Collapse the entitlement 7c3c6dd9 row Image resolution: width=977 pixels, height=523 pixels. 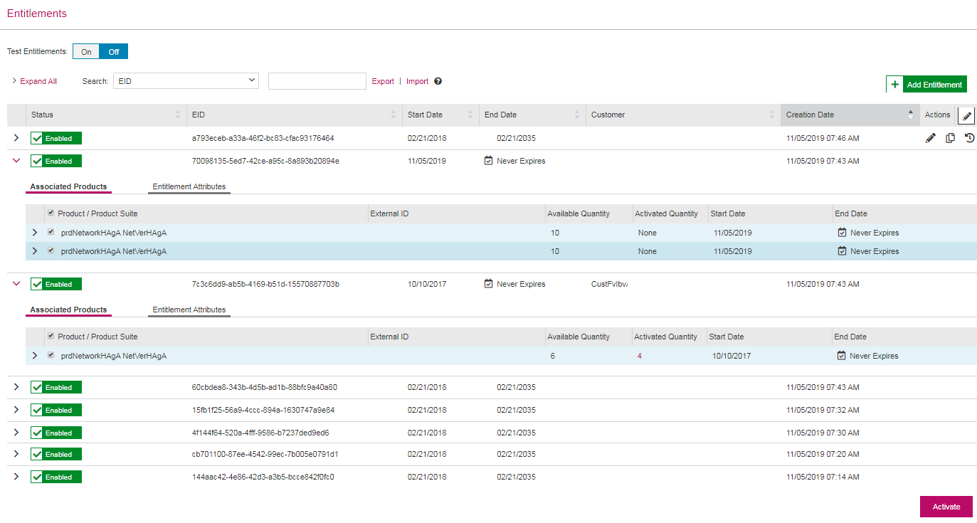(x=16, y=284)
